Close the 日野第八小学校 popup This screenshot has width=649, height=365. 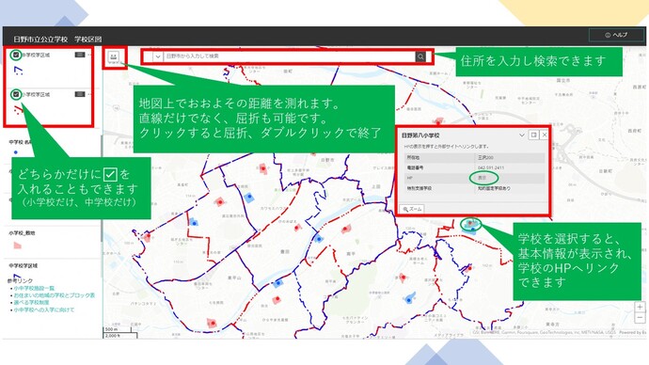pyautogui.click(x=545, y=135)
